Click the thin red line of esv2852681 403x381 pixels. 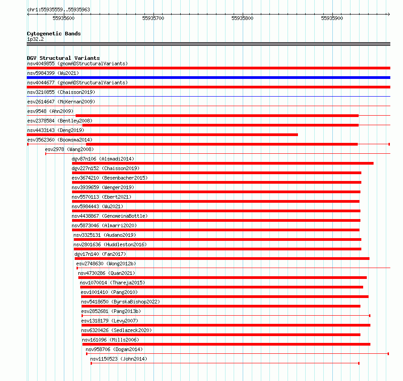[226, 316]
